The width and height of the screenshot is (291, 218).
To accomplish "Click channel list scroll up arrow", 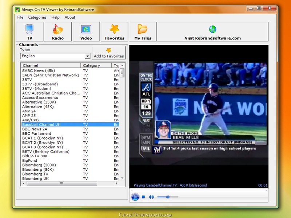I will point(122,65).
